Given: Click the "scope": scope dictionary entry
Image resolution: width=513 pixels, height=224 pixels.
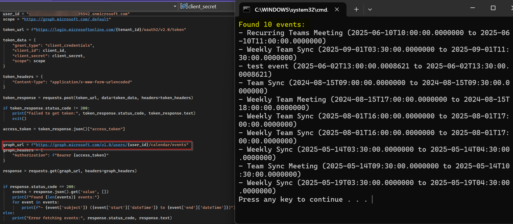Looking at the screenshot, I should pos(29,61).
